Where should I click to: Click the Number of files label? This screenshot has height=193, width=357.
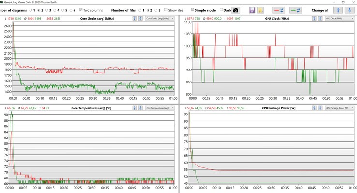pyautogui.click(x=123, y=10)
